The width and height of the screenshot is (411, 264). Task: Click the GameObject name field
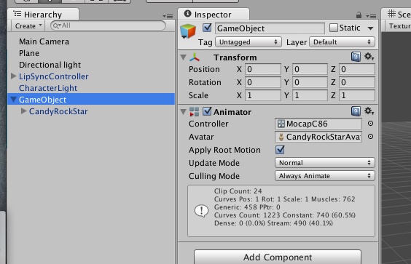[270, 28]
